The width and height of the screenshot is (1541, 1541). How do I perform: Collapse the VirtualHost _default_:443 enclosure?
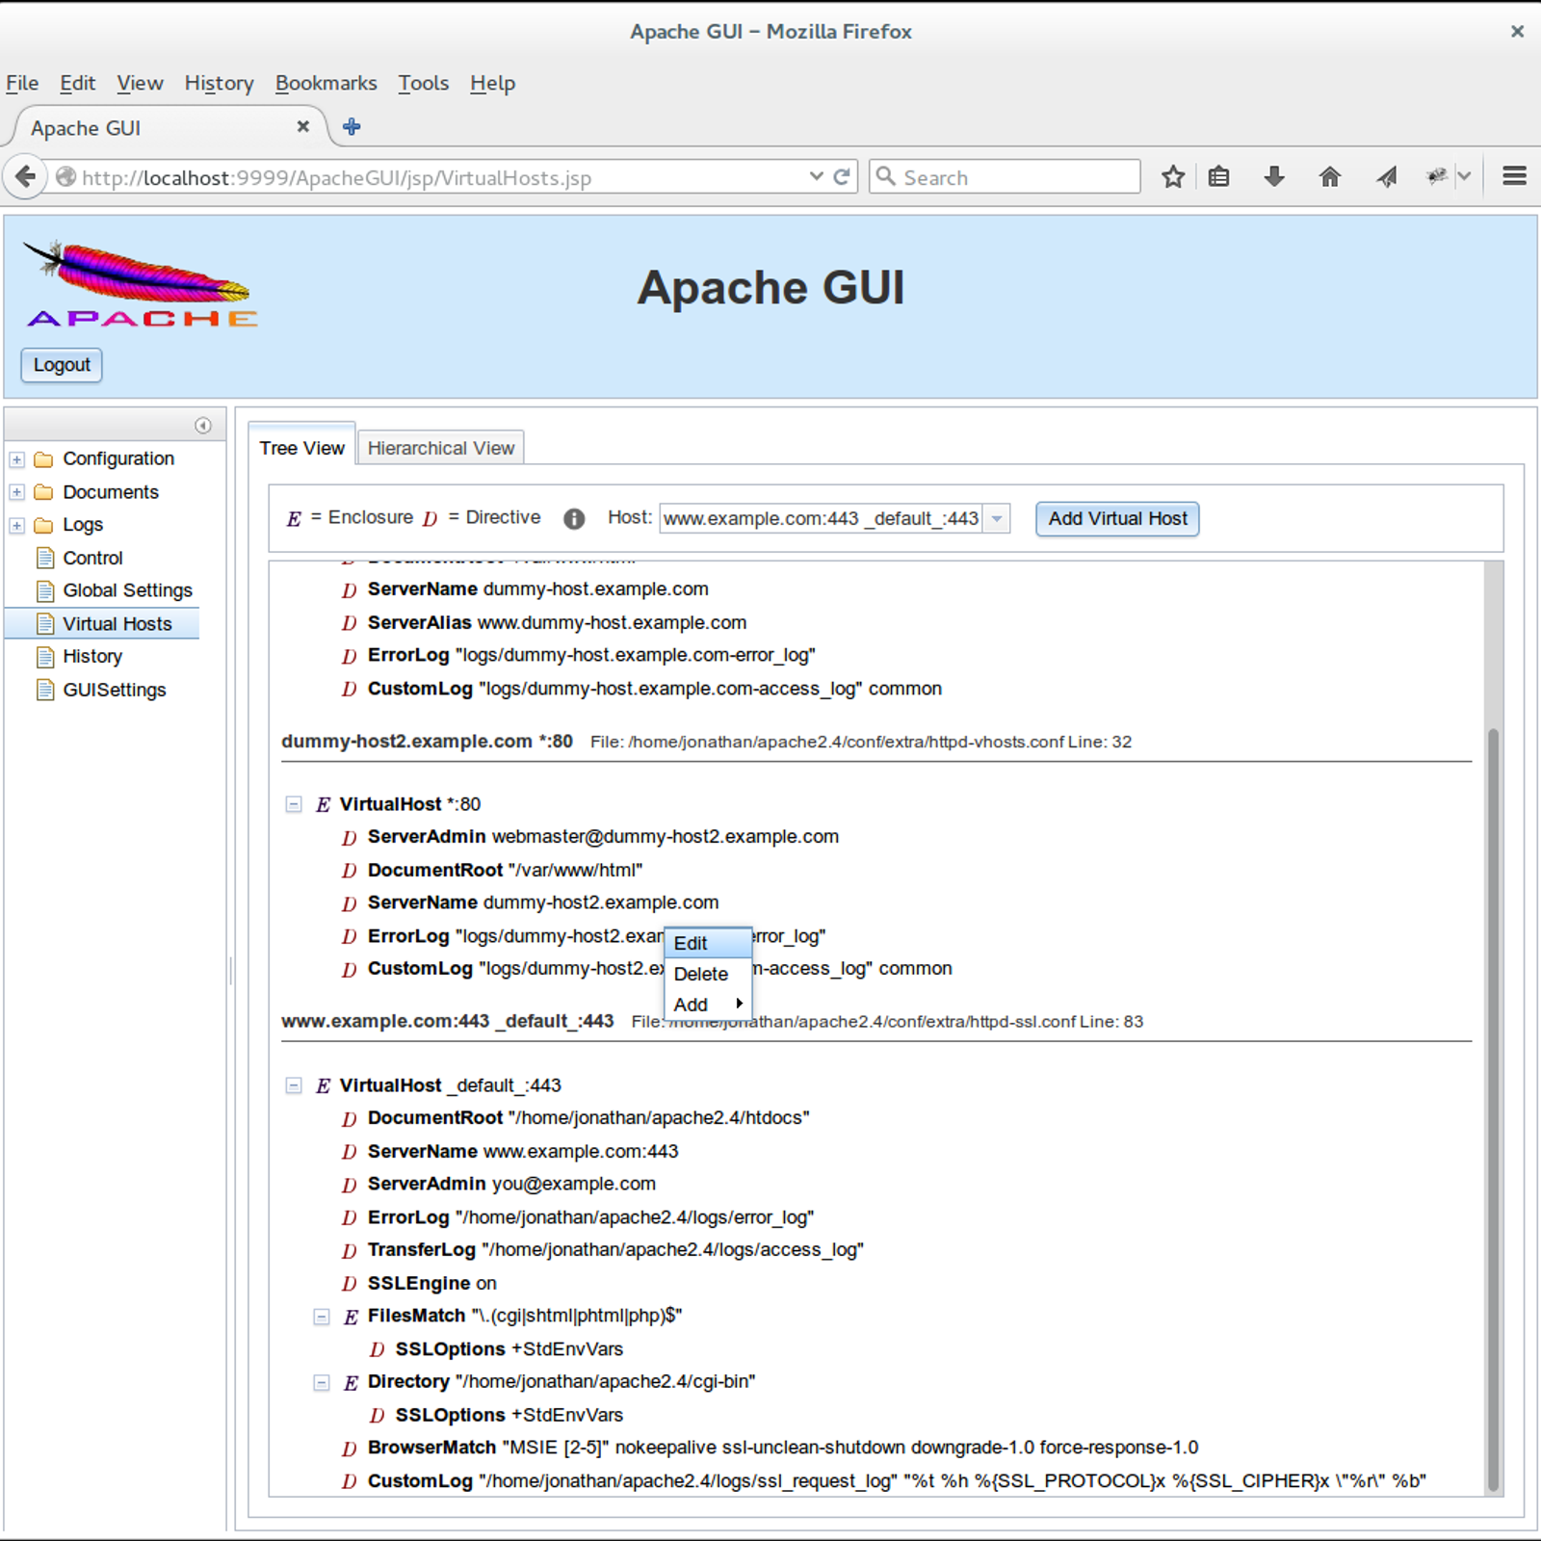click(x=294, y=1085)
